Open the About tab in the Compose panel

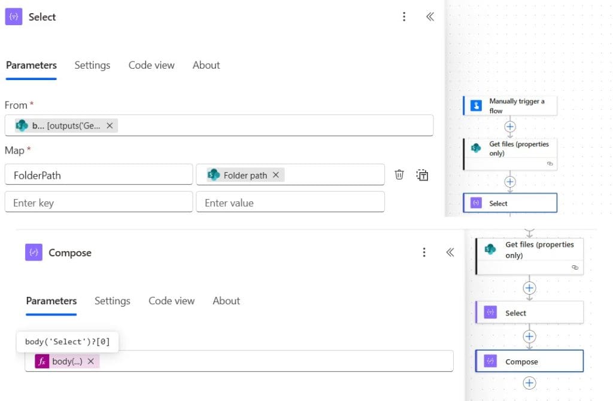[226, 301]
